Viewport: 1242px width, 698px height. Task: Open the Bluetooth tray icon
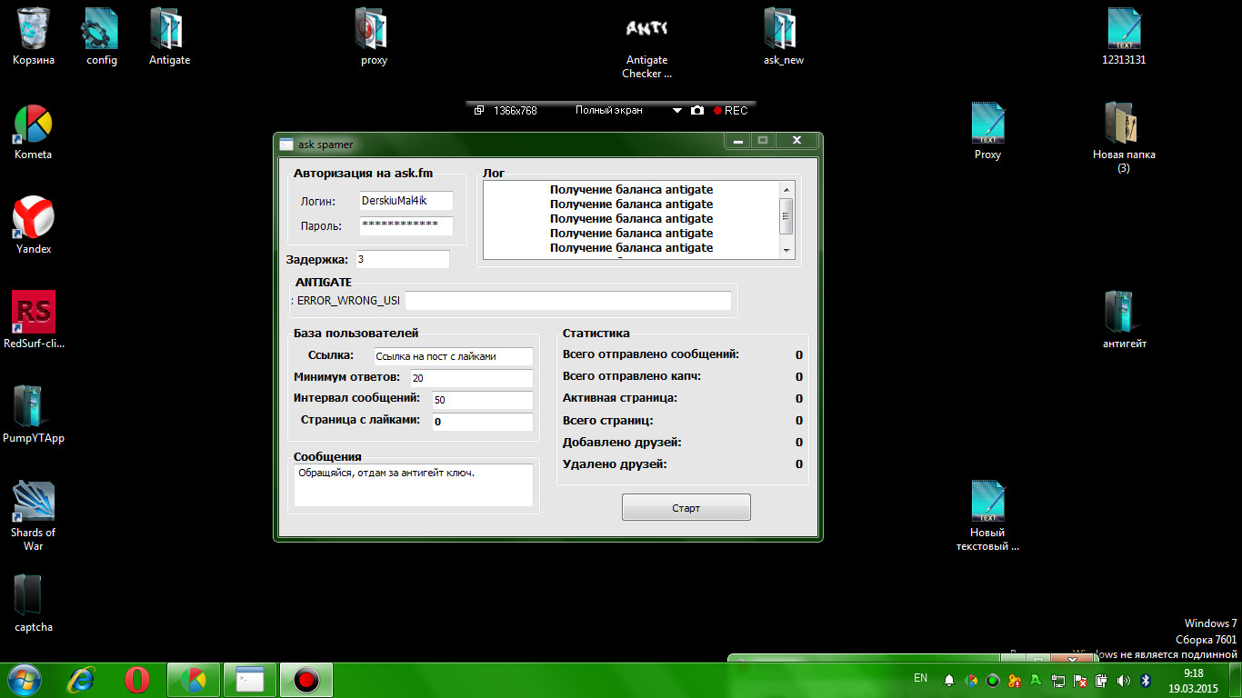point(1146,680)
